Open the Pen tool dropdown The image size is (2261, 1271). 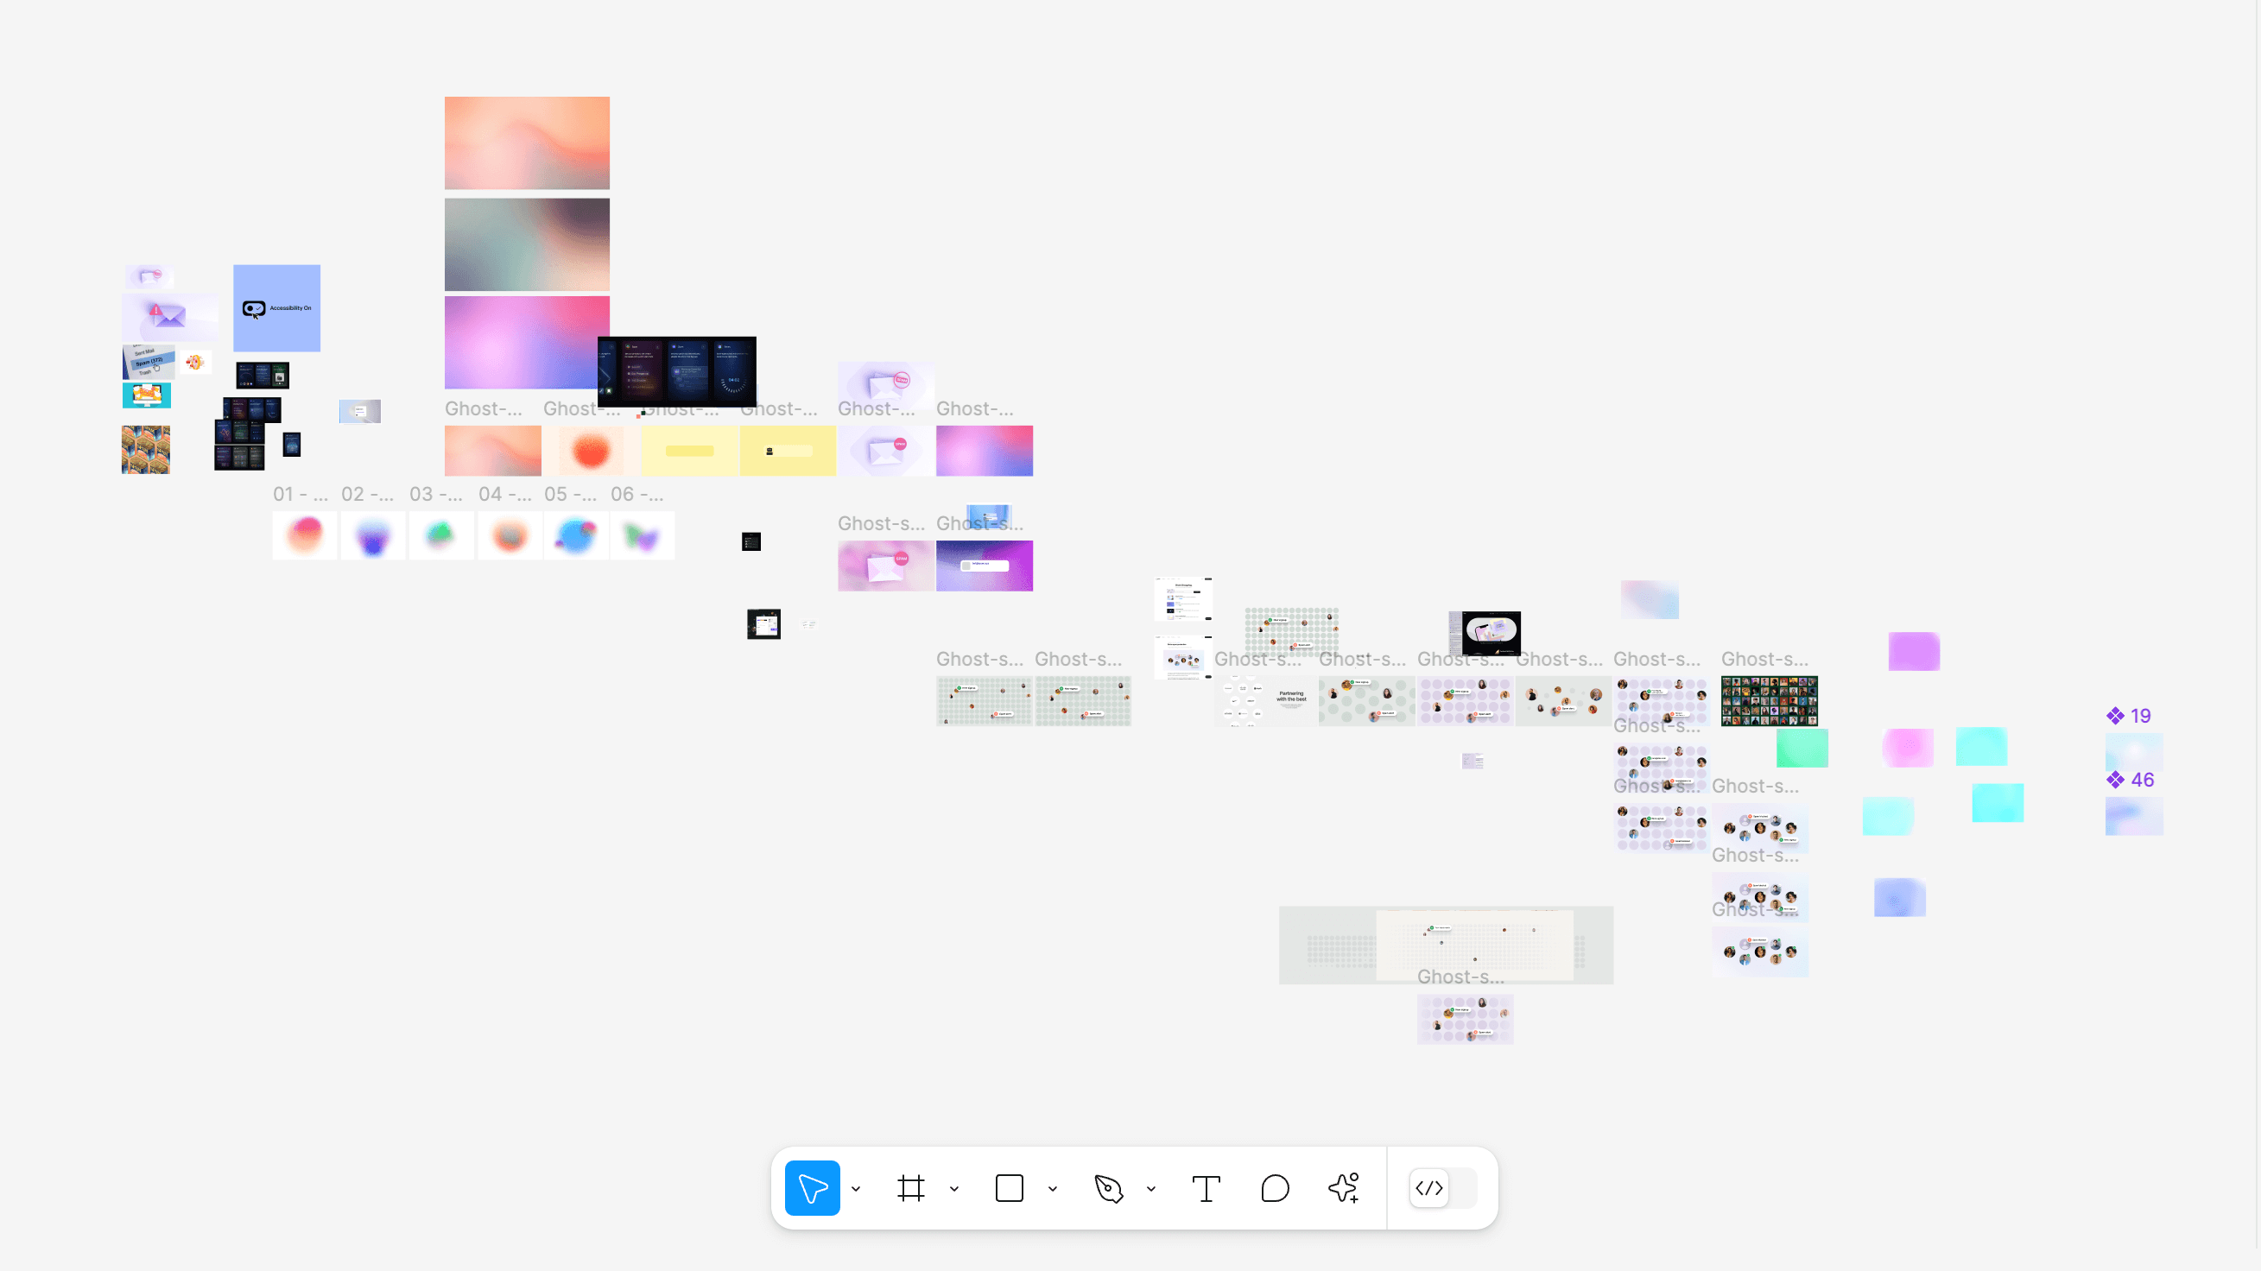[x=1151, y=1188]
